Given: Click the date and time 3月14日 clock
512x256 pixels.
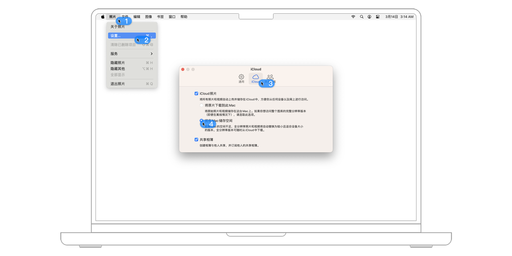Looking at the screenshot, I should pos(400,16).
